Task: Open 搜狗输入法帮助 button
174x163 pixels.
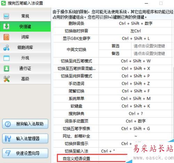Action: click(25, 124)
